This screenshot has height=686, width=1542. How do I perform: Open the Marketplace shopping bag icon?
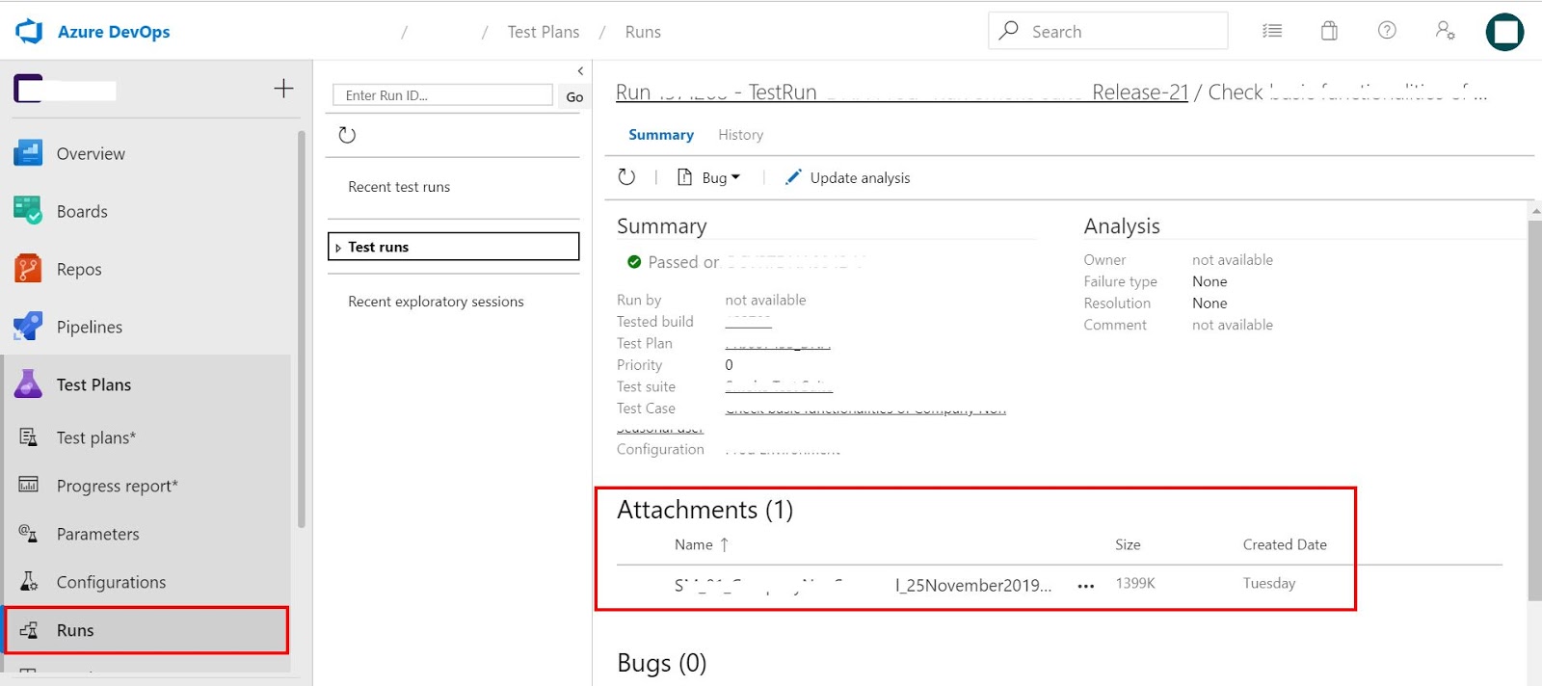point(1329,31)
